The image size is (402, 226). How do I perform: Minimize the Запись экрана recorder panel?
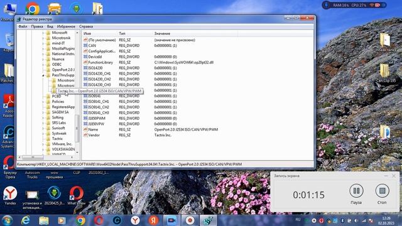(x=386, y=176)
